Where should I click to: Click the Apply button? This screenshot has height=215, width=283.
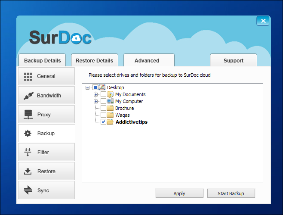pos(179,193)
